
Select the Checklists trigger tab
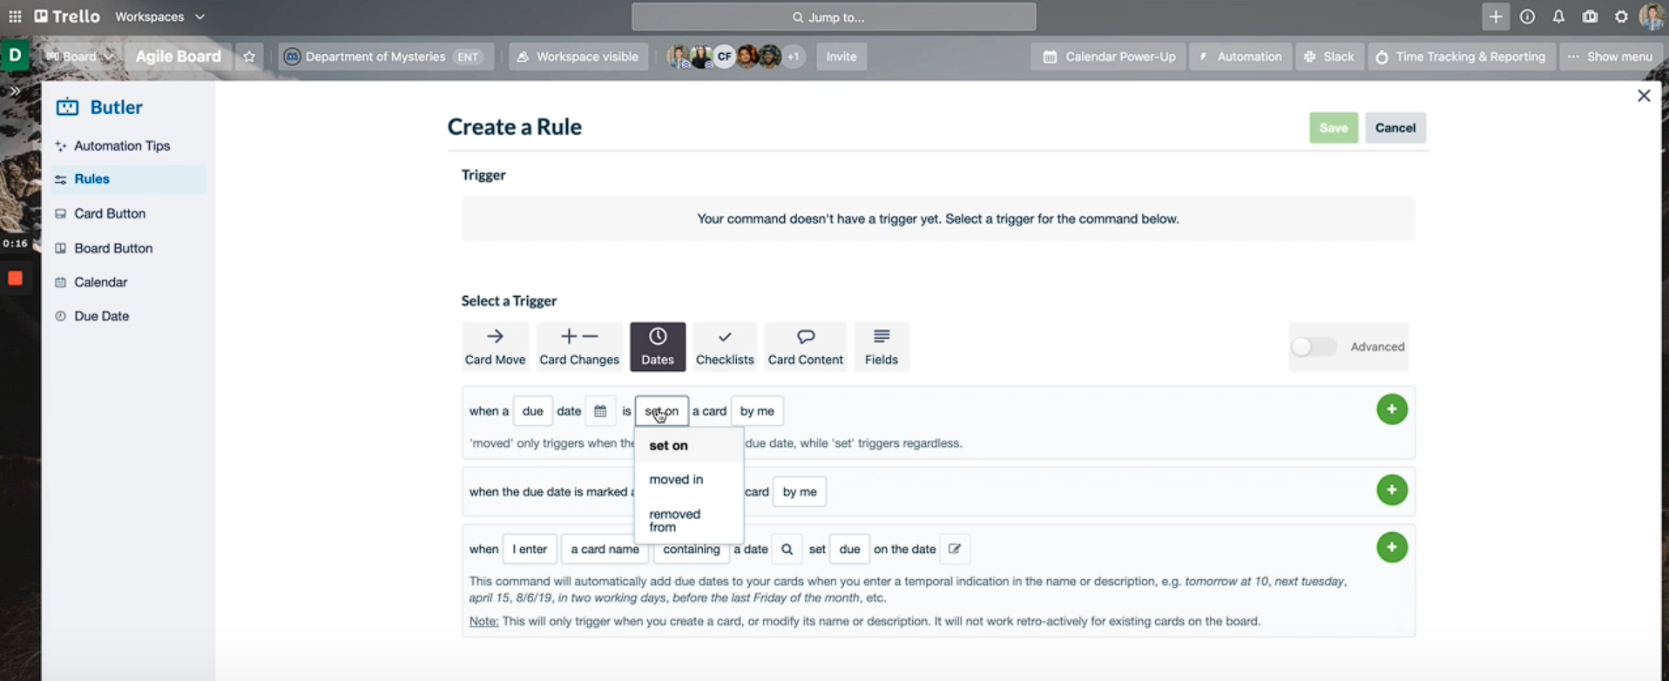(x=725, y=347)
